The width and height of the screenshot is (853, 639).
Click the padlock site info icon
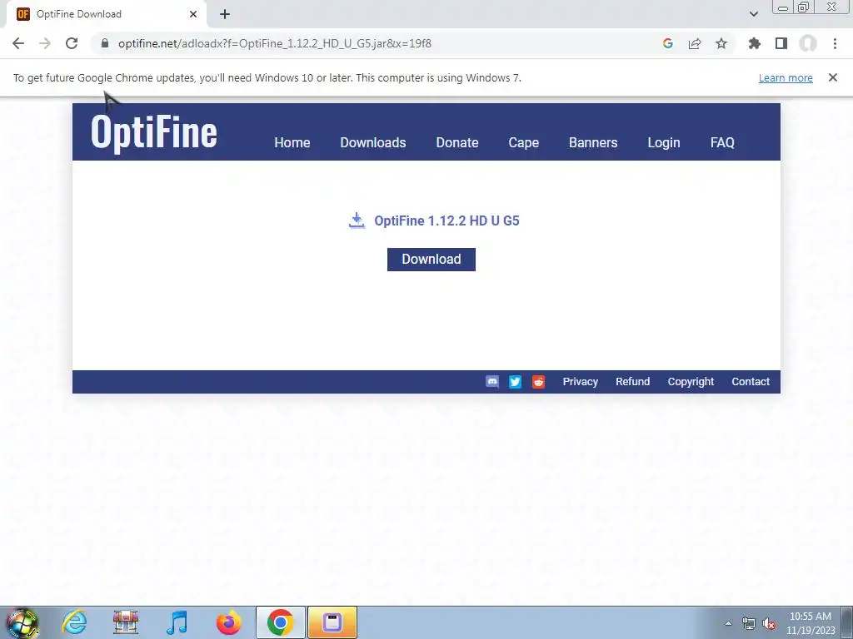pyautogui.click(x=105, y=43)
